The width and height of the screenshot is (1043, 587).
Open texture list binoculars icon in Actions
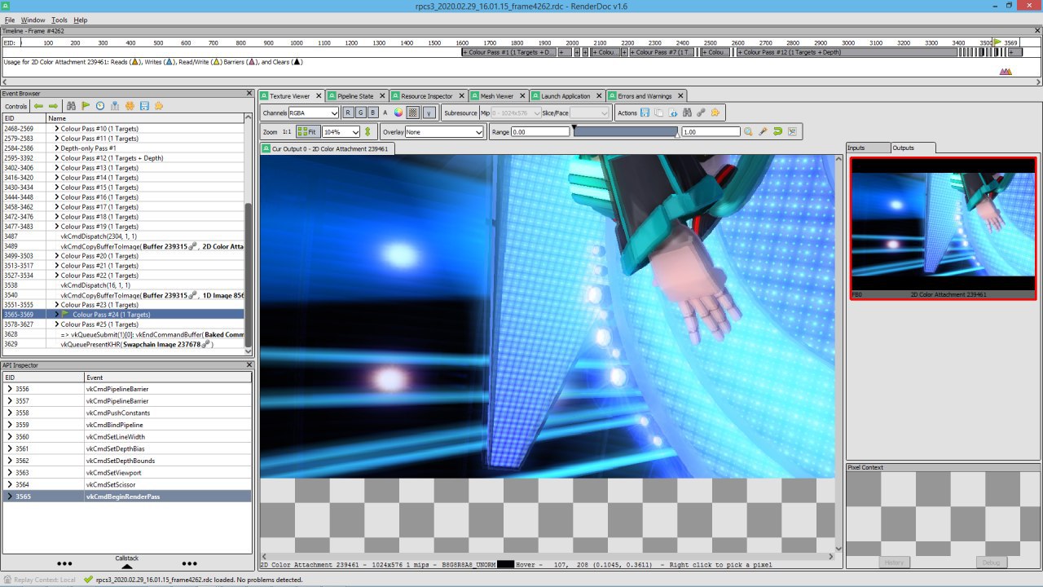click(687, 113)
